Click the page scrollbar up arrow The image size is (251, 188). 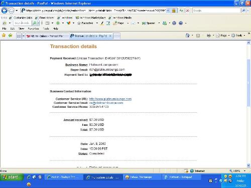(248, 43)
